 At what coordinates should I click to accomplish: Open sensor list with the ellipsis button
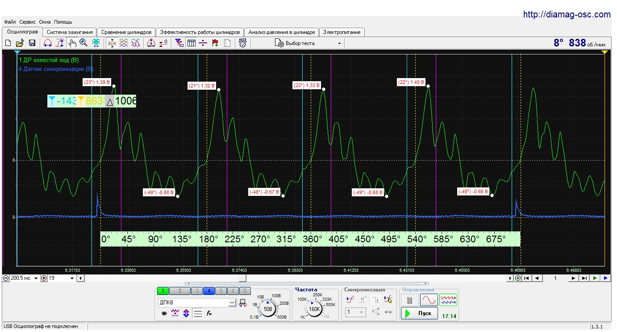click(232, 303)
